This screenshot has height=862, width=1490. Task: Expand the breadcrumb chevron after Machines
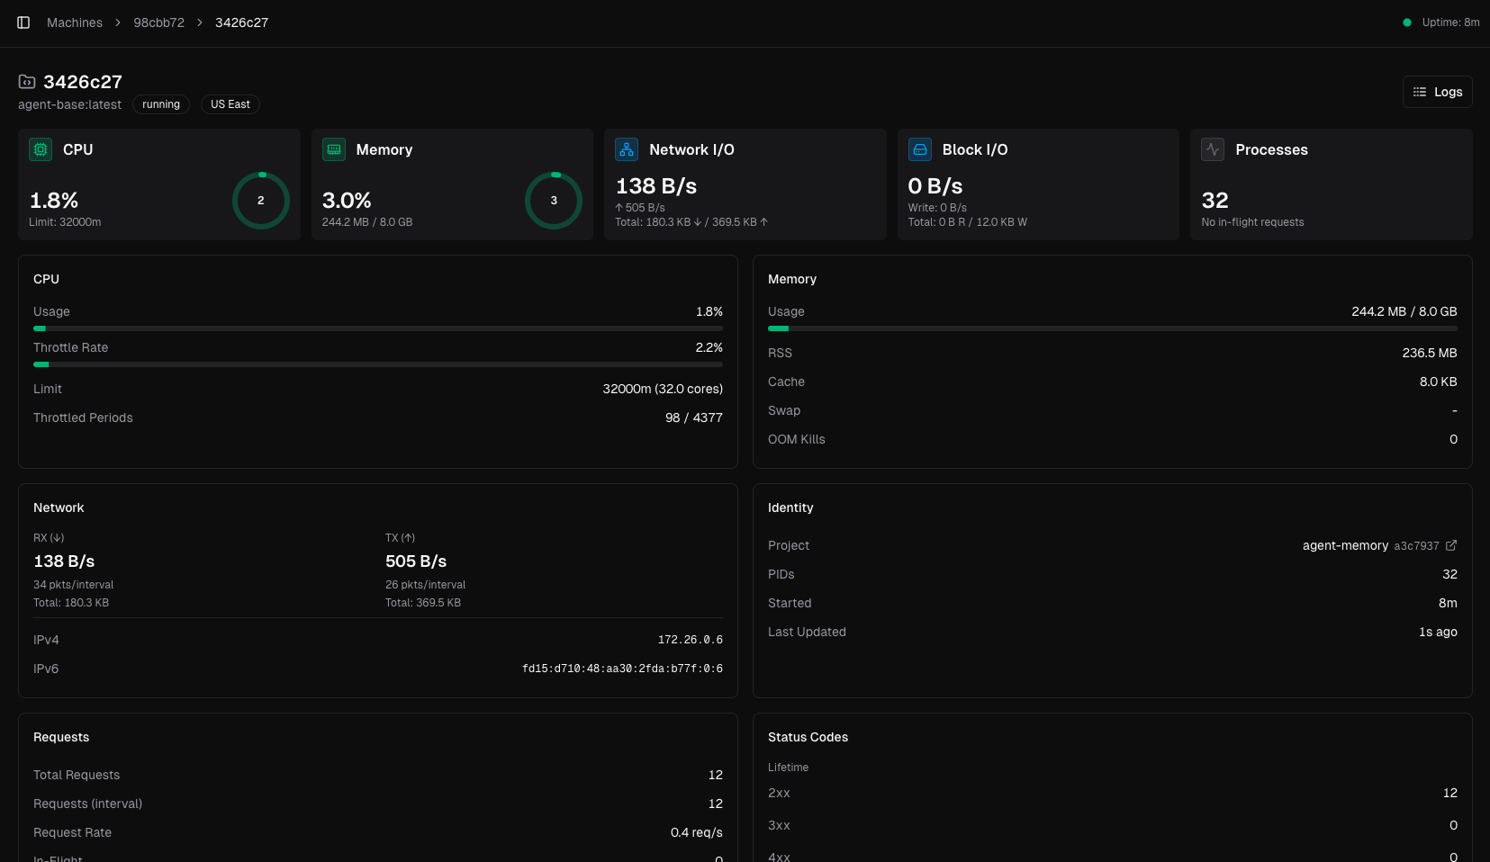[117, 22]
